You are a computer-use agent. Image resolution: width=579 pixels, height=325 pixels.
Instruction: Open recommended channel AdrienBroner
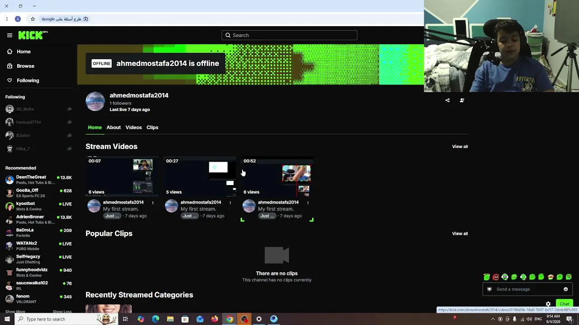38,219
